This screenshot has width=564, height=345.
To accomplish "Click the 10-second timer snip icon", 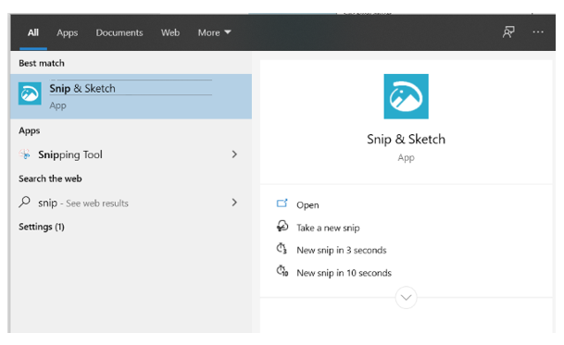I will coord(282,271).
